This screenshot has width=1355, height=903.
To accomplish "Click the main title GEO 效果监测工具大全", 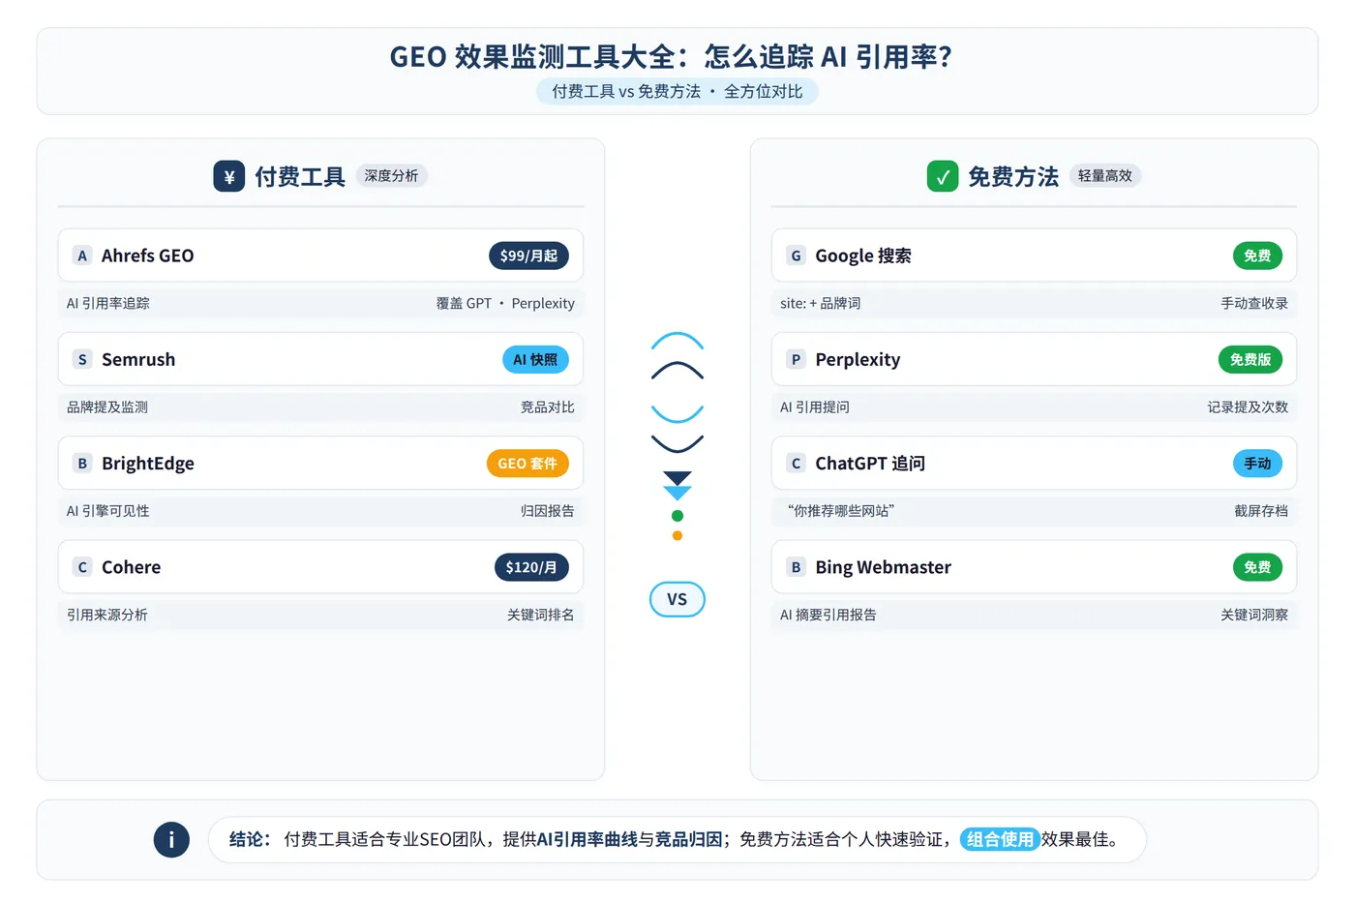I will click(670, 56).
